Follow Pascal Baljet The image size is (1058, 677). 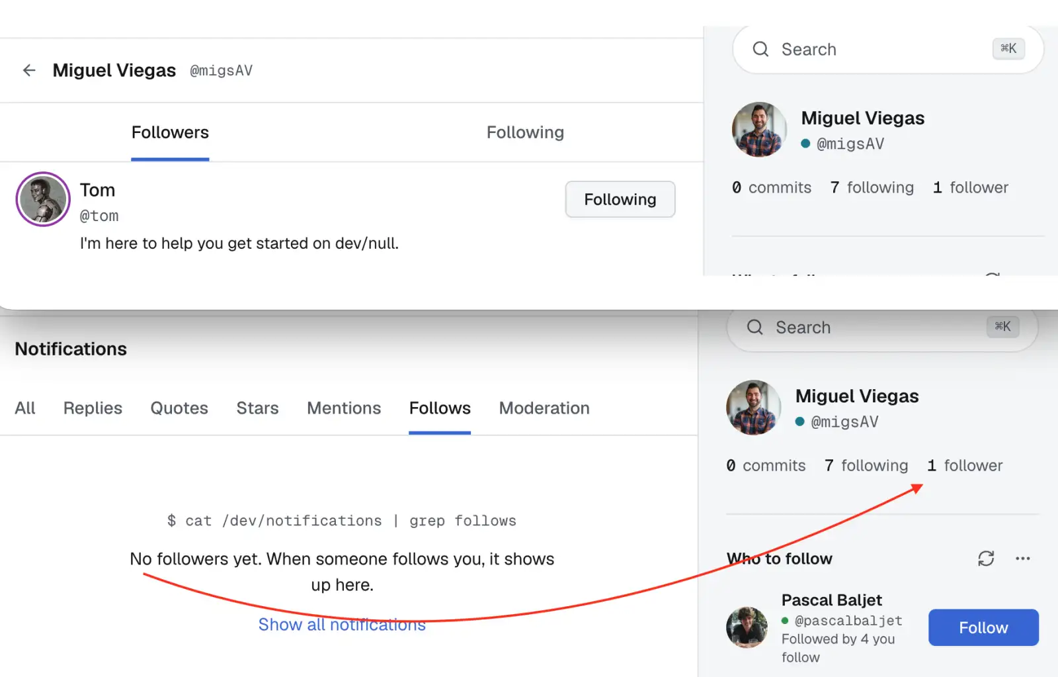click(x=983, y=627)
